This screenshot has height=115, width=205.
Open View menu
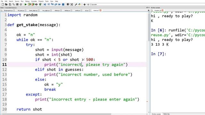pos(52,1)
